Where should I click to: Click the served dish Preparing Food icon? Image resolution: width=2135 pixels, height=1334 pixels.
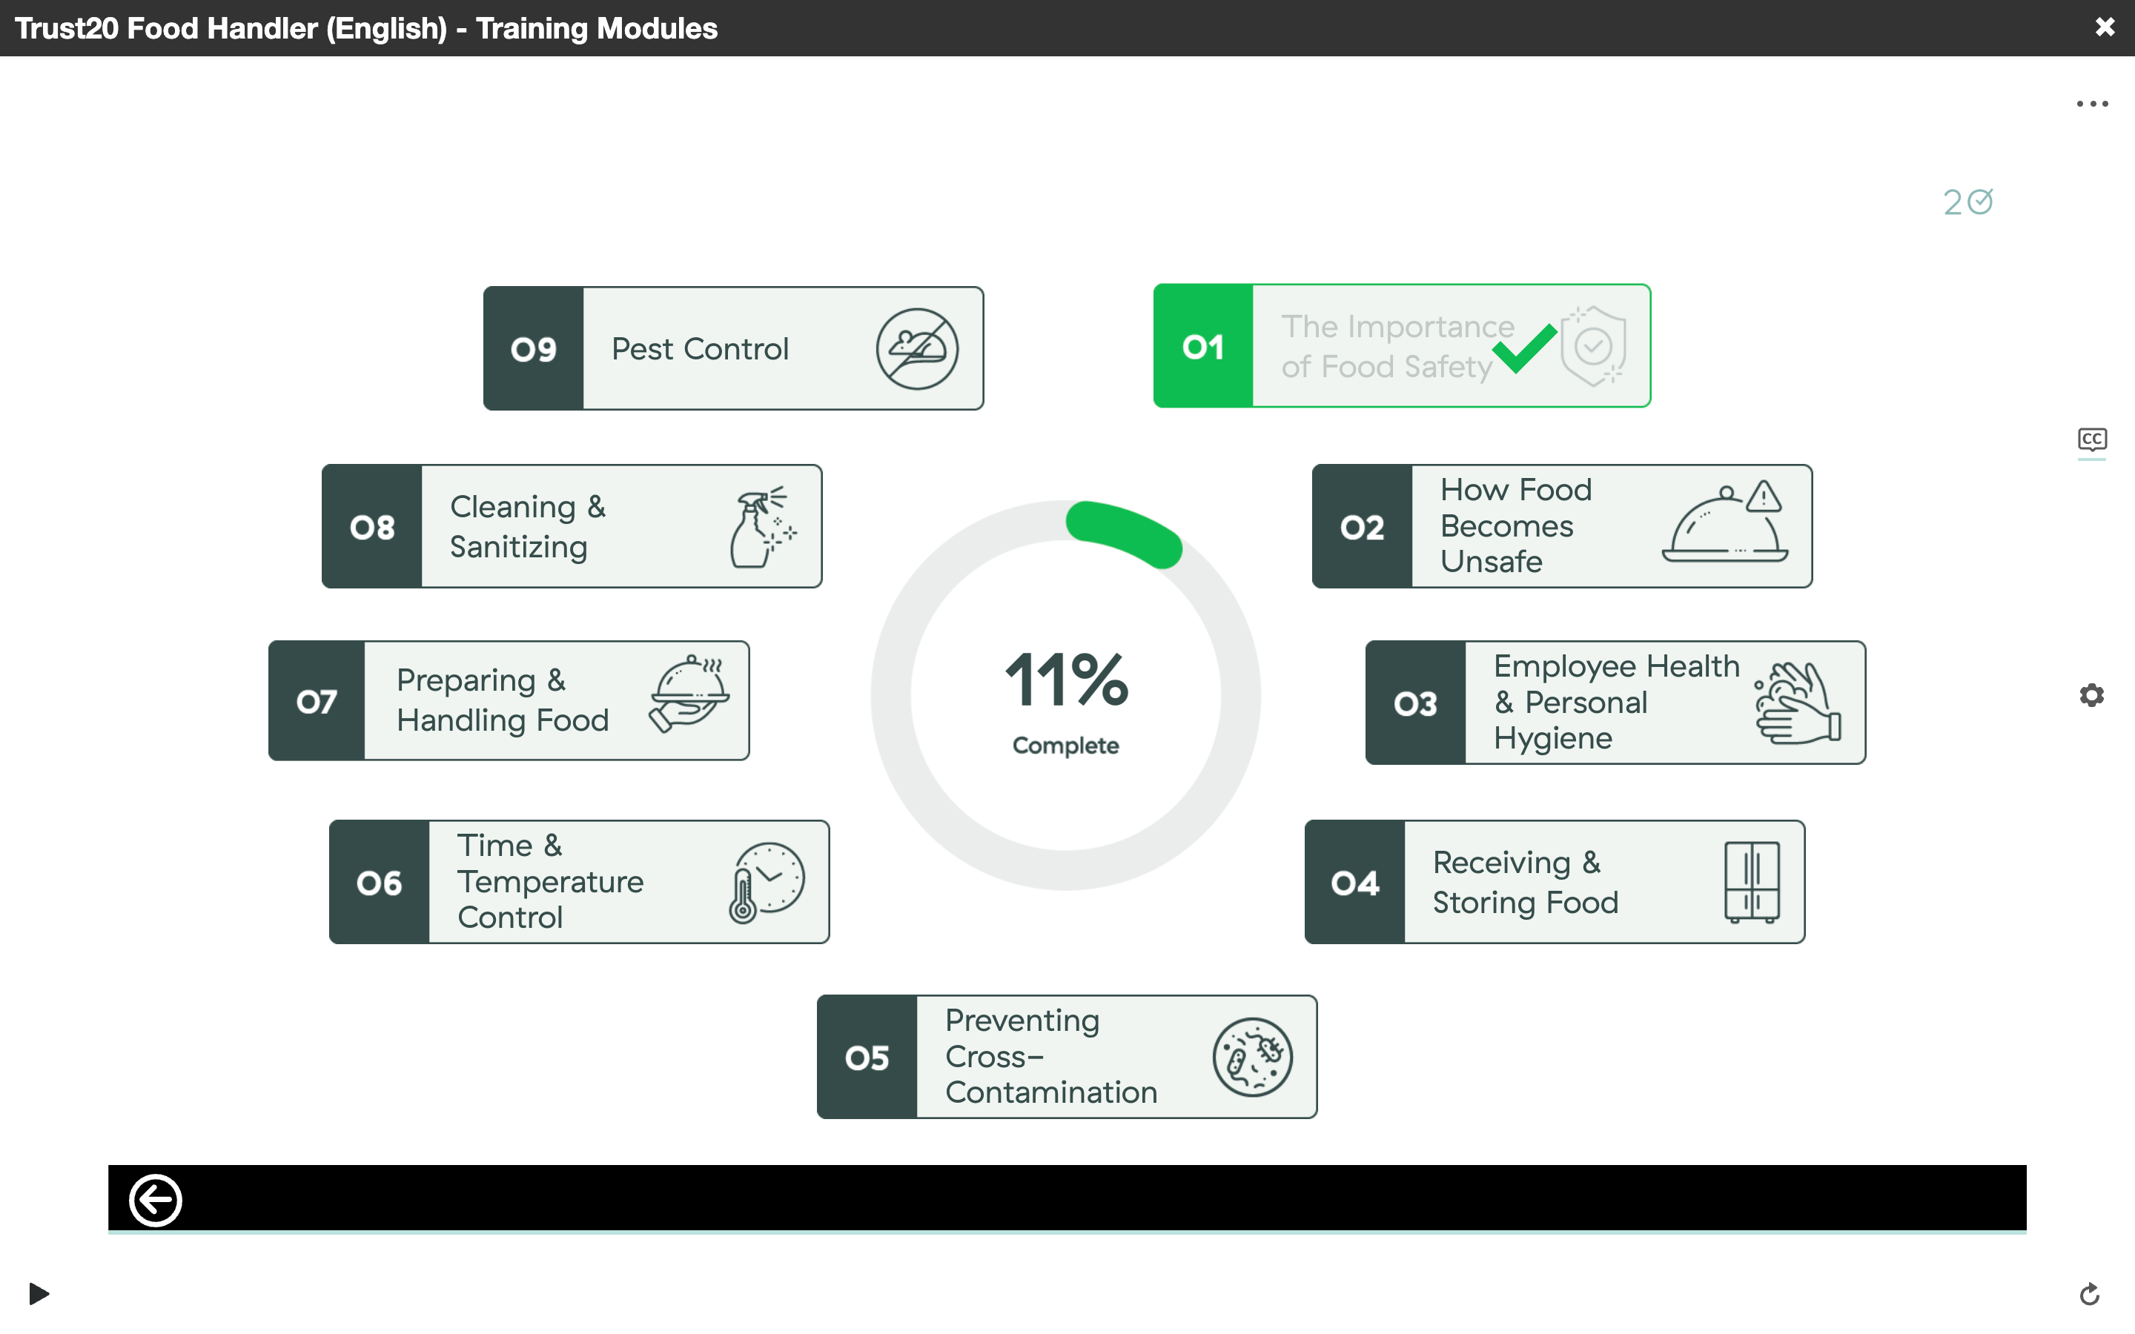pos(690,694)
